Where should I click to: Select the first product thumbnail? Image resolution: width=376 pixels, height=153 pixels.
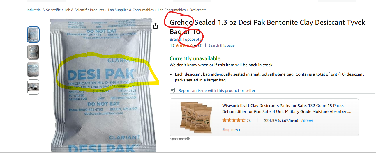click(x=33, y=35)
